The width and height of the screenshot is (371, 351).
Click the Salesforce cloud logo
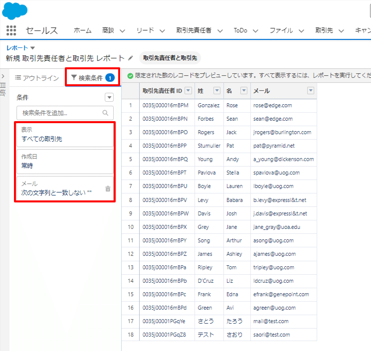pos(14,10)
